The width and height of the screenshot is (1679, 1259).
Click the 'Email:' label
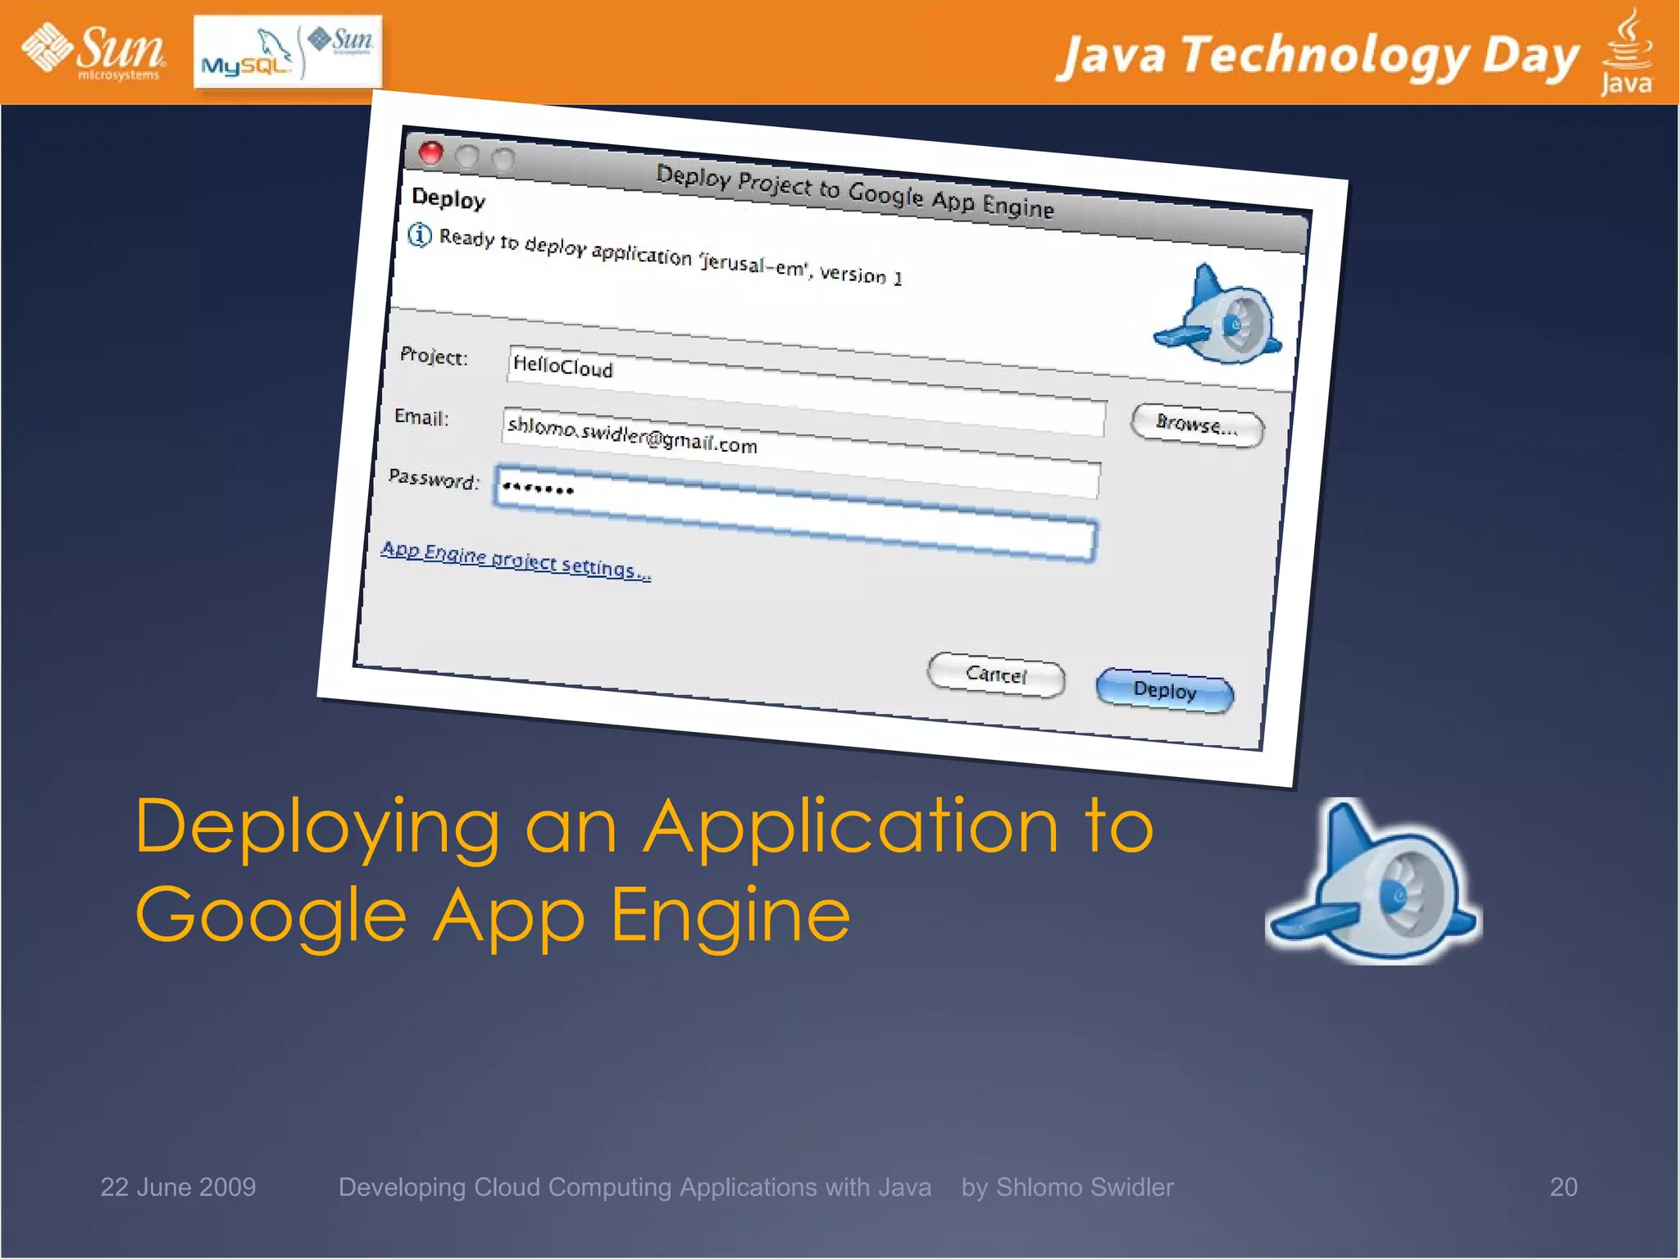(421, 417)
